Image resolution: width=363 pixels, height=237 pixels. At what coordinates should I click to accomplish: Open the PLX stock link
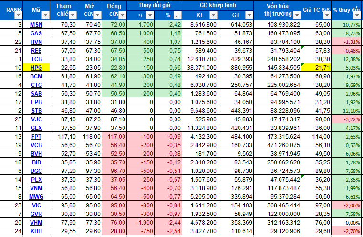(x=36, y=180)
